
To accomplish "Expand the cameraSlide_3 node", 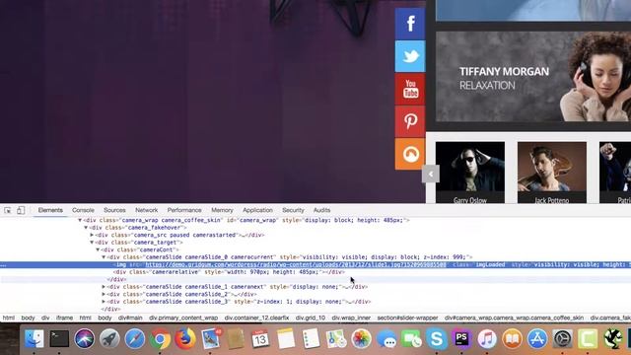I will click(104, 302).
